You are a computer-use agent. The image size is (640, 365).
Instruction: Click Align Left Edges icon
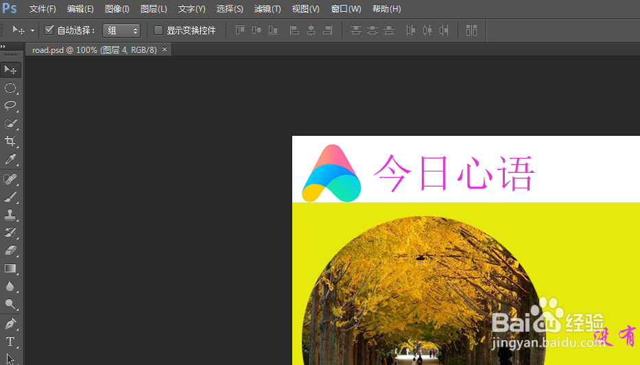click(294, 30)
